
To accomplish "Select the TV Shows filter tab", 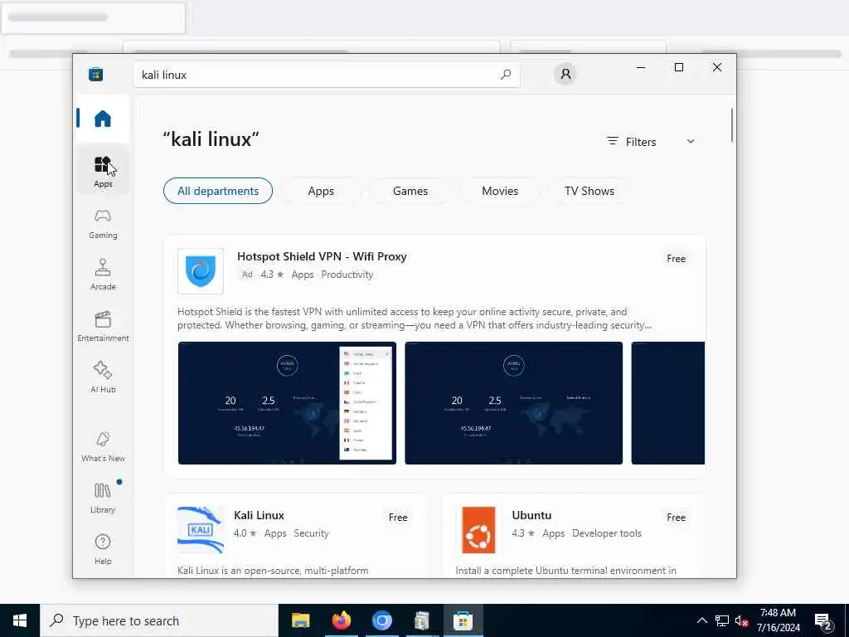I will tap(589, 191).
